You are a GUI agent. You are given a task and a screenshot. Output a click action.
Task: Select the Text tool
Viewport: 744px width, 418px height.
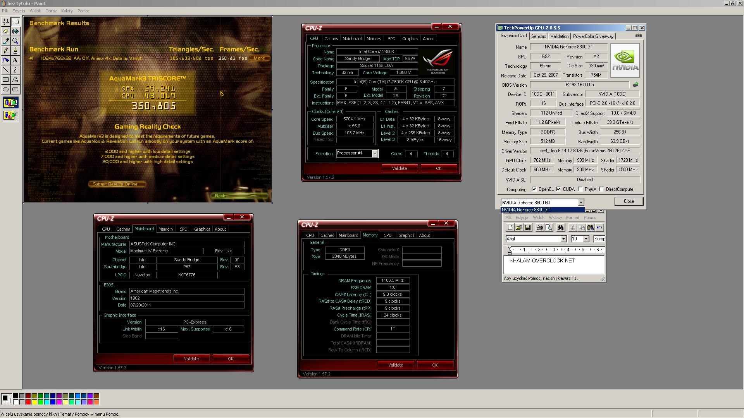(x=15, y=60)
